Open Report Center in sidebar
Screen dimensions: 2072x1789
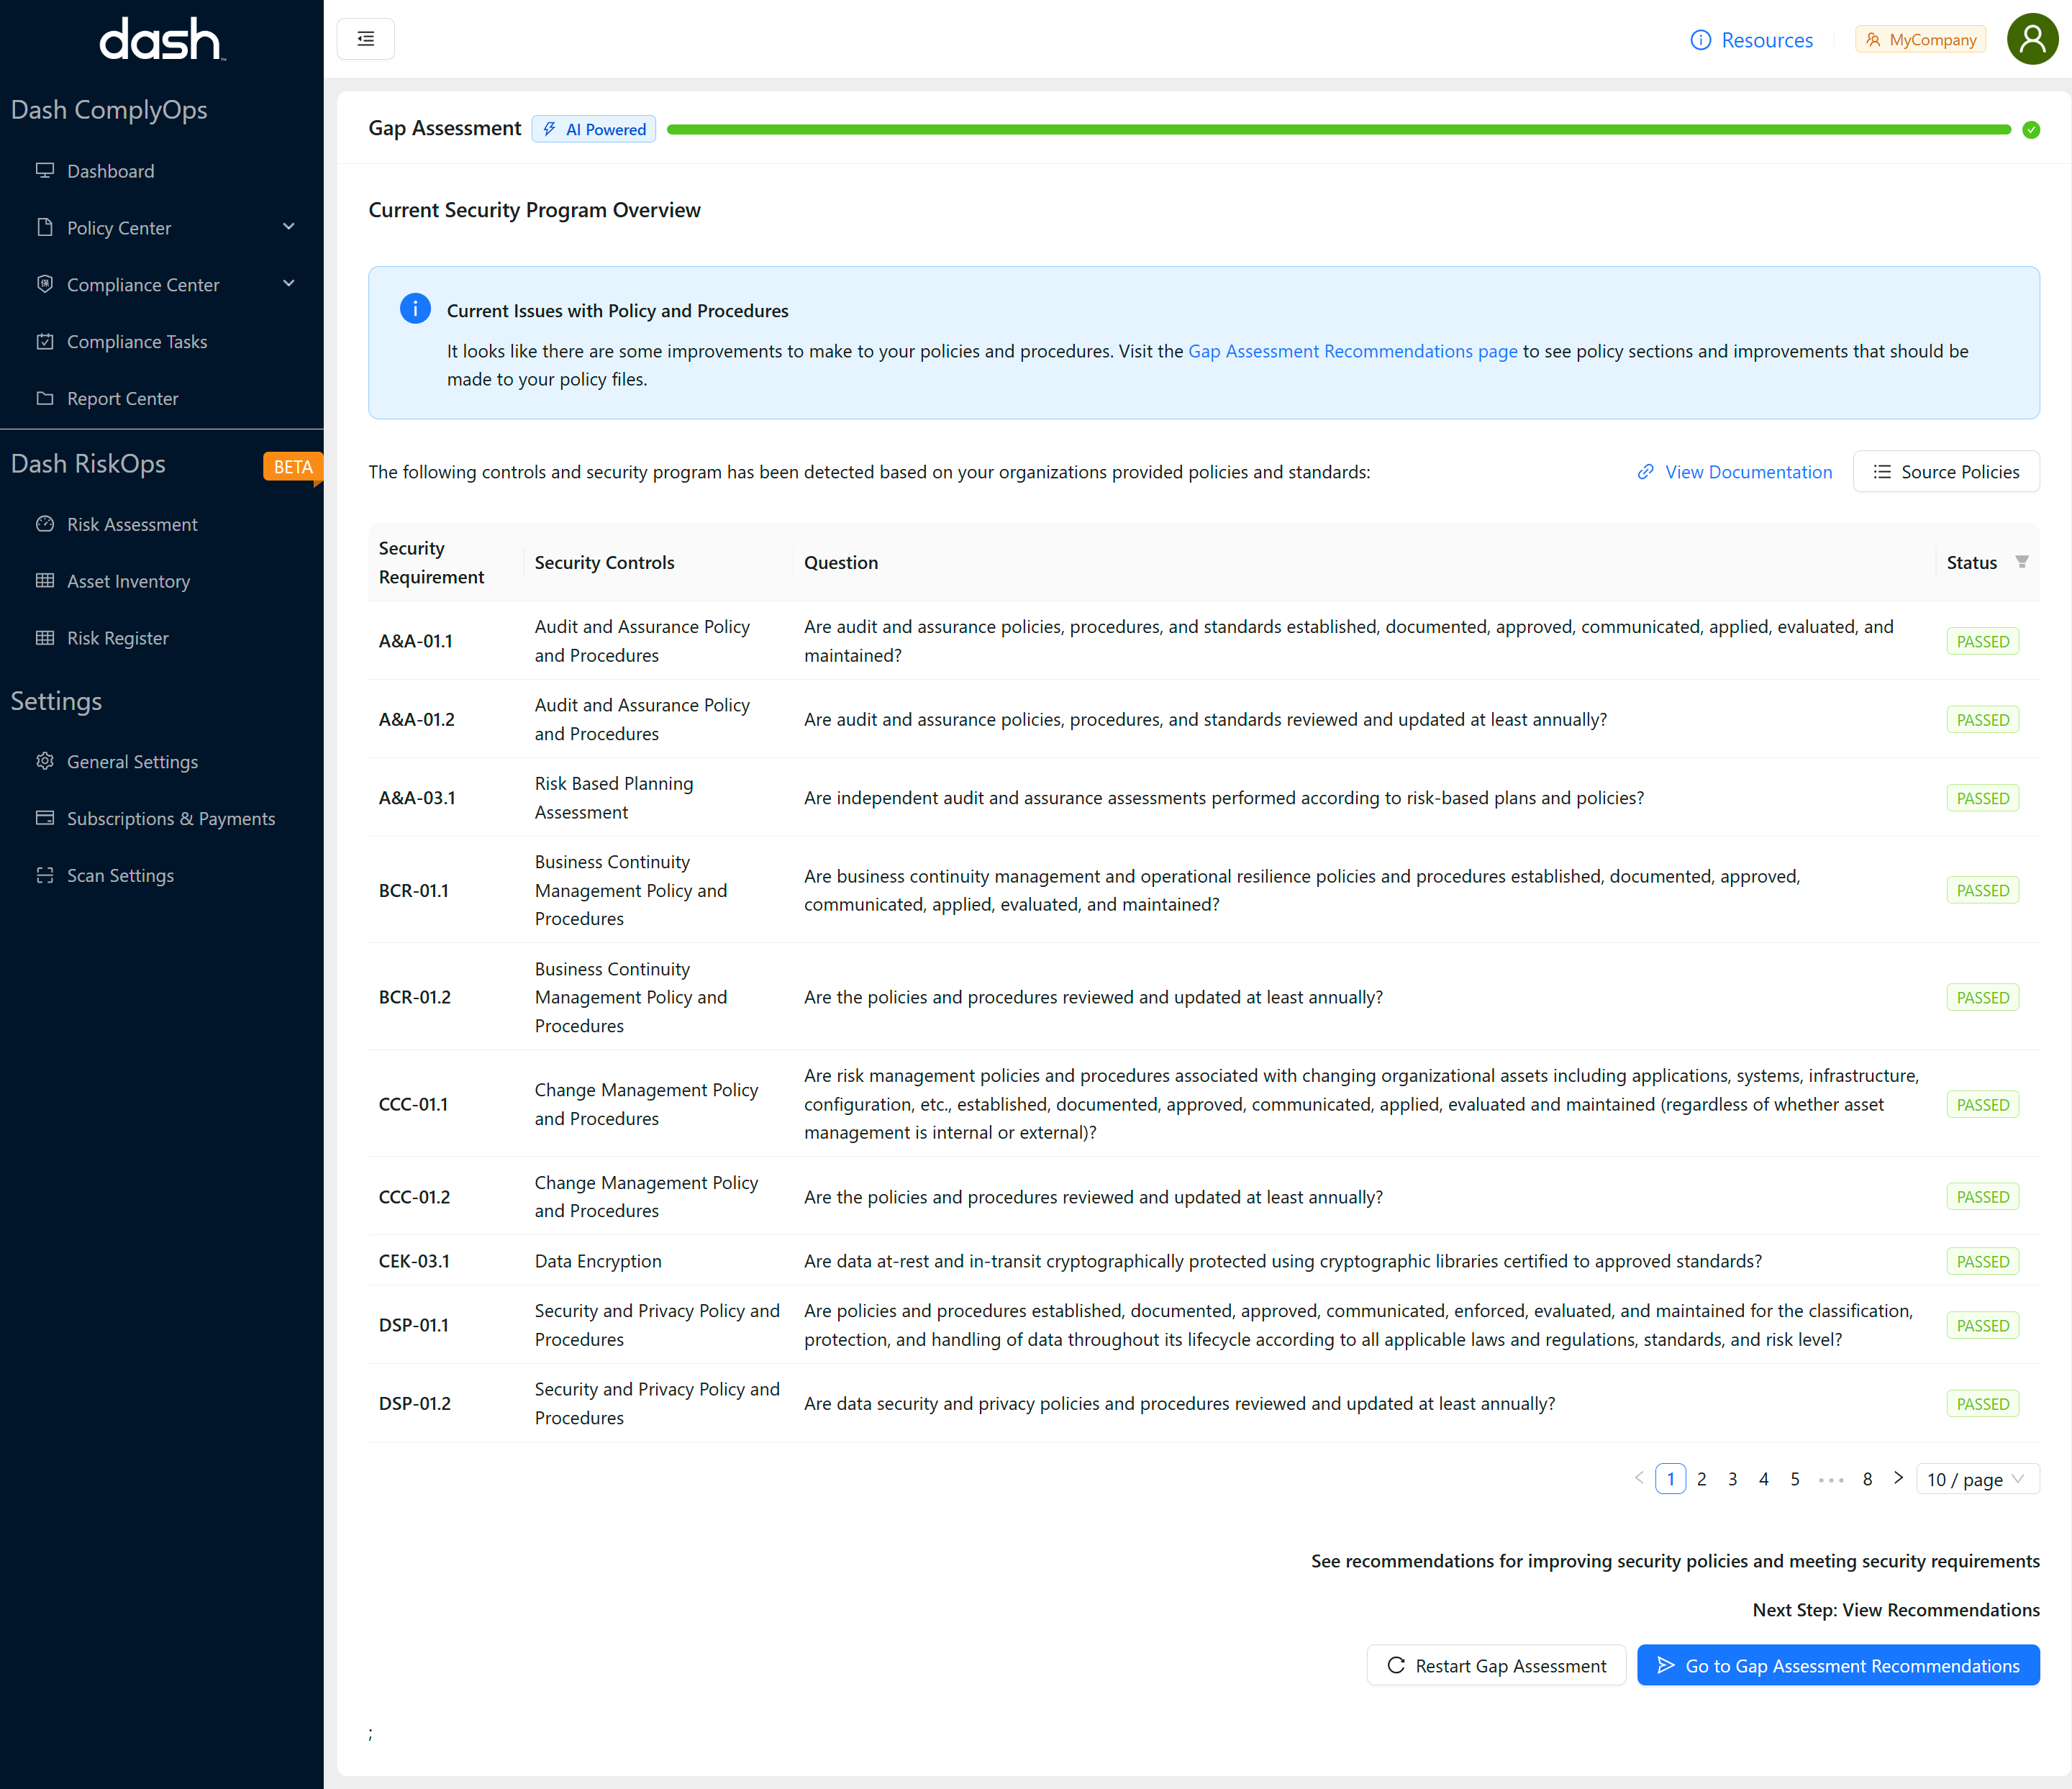tap(122, 398)
